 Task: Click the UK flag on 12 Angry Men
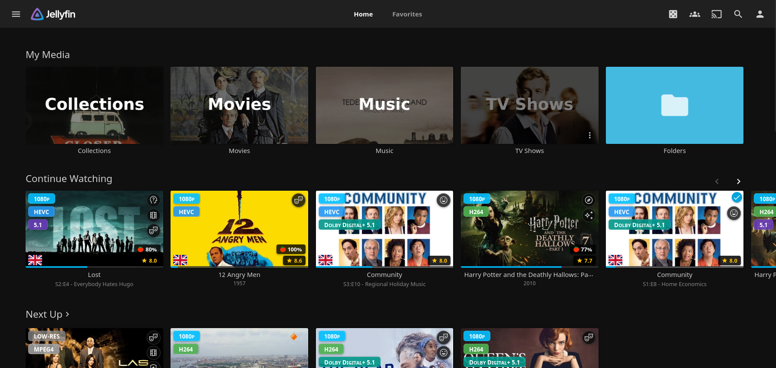tap(180, 260)
